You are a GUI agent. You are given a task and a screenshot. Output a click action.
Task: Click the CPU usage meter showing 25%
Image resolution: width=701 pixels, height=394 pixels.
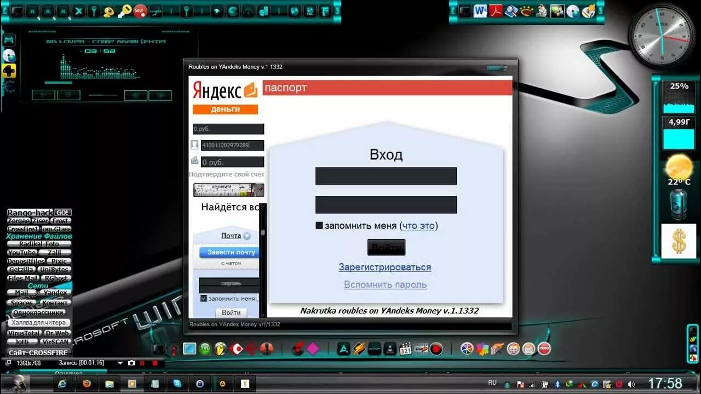point(679,97)
